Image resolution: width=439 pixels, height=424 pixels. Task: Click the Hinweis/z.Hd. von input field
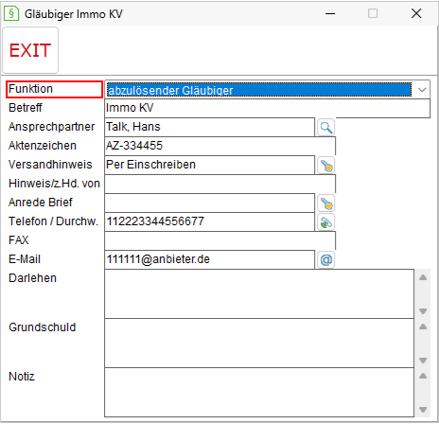tap(219, 184)
